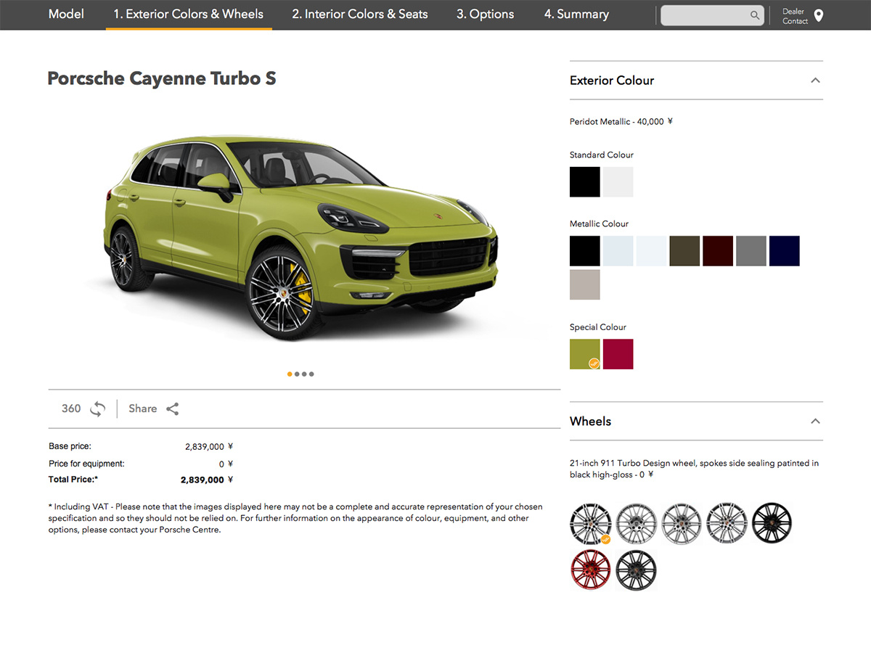Click inside the search input field
The height and width of the screenshot is (653, 871).
point(708,15)
